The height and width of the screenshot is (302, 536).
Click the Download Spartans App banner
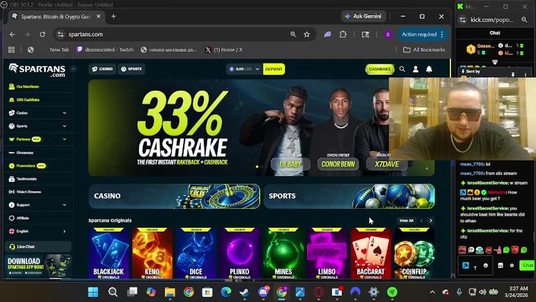click(39, 266)
